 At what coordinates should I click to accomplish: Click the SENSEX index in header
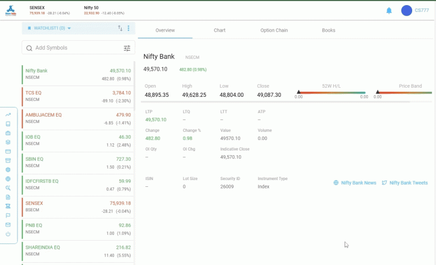click(49, 10)
